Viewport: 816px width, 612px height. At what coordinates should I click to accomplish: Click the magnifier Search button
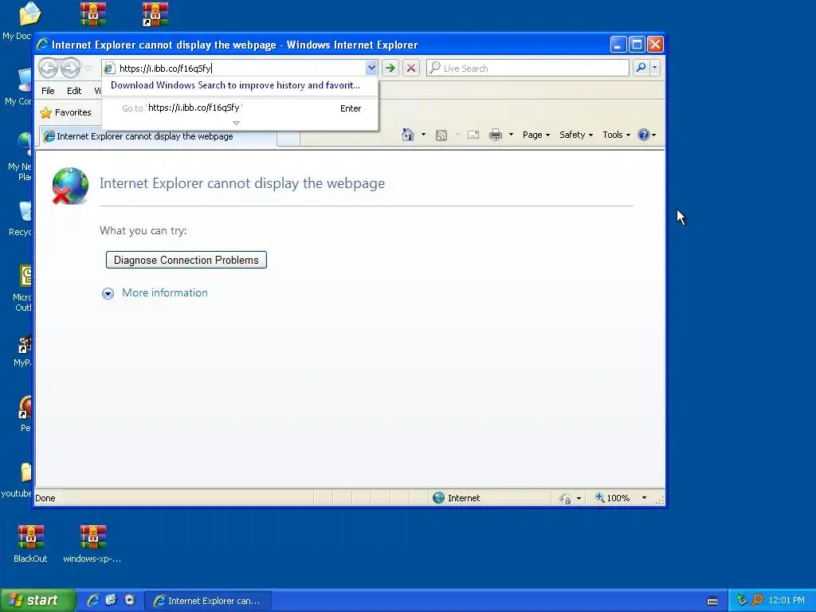click(x=641, y=68)
